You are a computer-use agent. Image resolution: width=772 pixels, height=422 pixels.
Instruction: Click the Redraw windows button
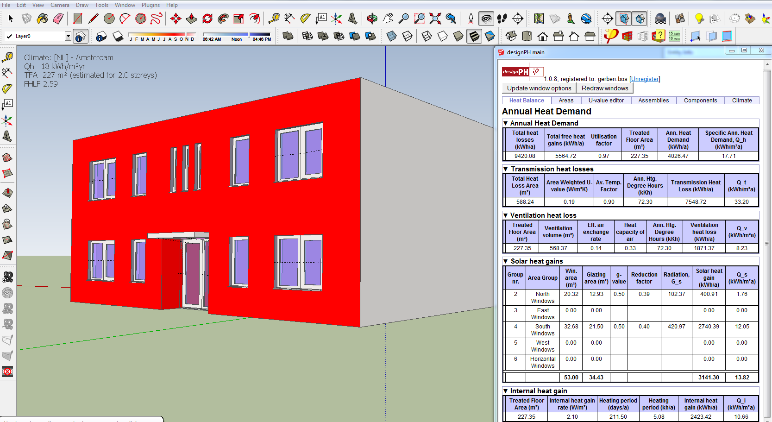click(605, 88)
